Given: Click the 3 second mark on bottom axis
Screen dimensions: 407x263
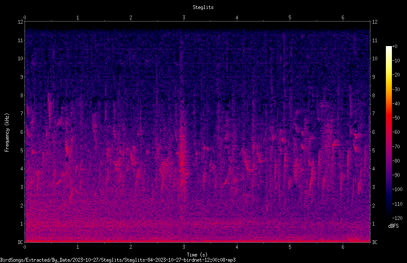Looking at the screenshot, I should click(x=184, y=247).
